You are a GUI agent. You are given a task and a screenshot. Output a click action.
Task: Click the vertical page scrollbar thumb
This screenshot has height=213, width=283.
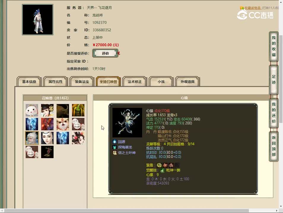click(281, 79)
